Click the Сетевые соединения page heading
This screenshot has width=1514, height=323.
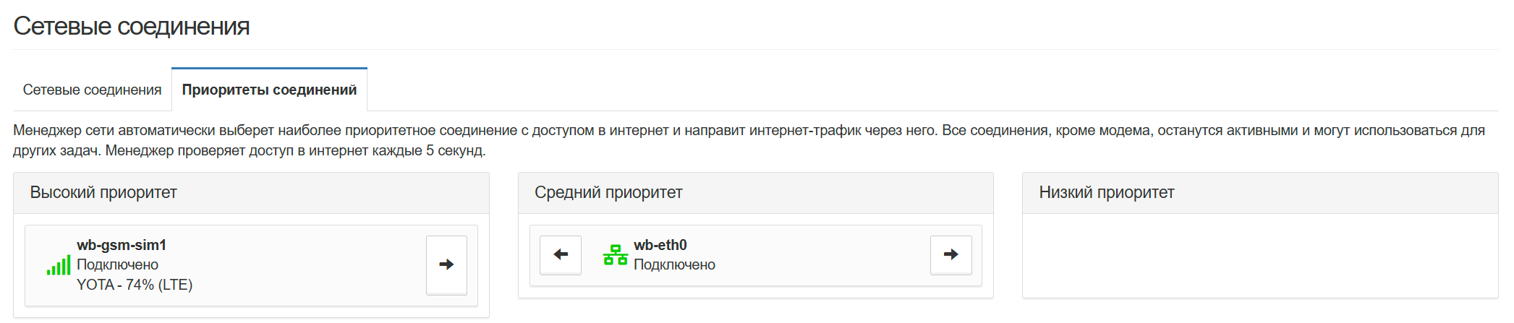pos(132,26)
